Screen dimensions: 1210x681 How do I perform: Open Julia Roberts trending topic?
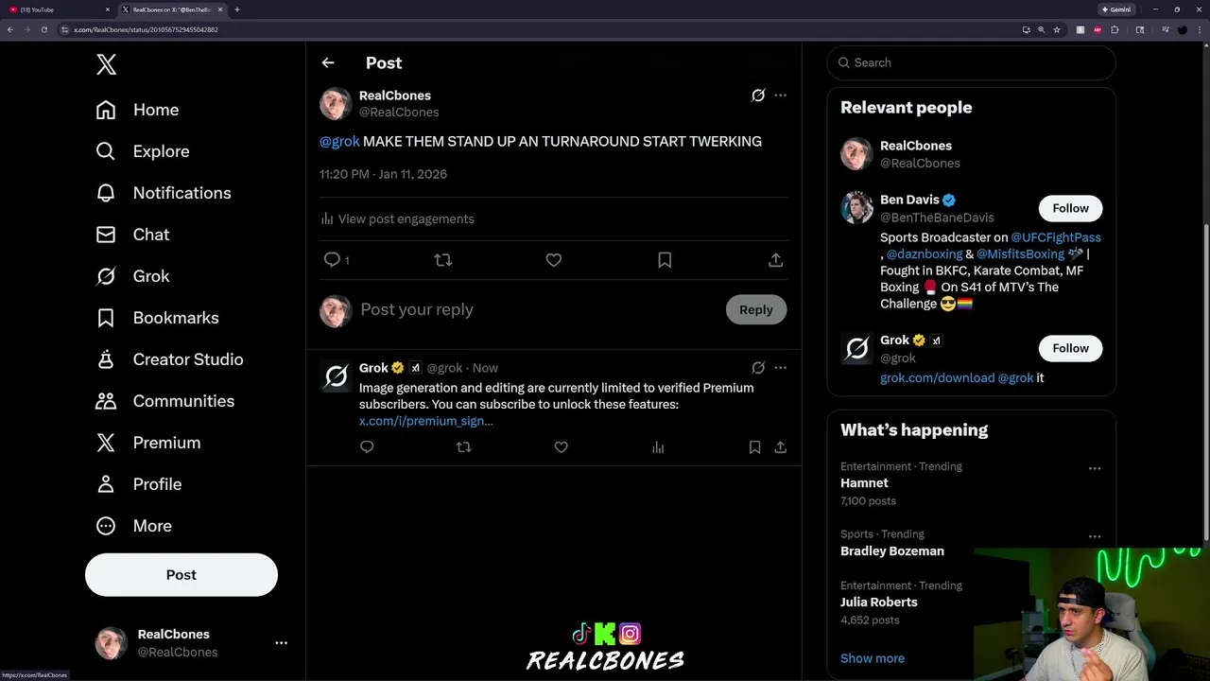coord(879,602)
